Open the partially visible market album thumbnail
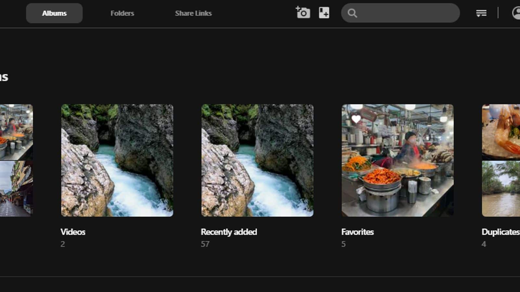The image size is (520, 292). (16, 160)
